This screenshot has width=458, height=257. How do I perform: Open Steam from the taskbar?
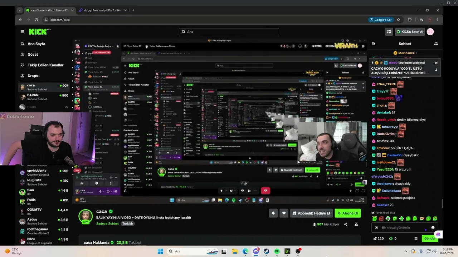[267, 251]
